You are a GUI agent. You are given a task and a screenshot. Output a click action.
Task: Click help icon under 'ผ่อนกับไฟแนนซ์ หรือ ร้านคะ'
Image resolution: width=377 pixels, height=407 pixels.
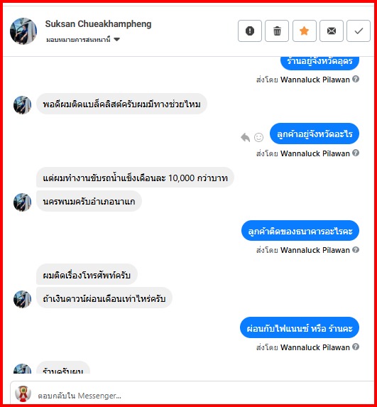click(x=356, y=347)
